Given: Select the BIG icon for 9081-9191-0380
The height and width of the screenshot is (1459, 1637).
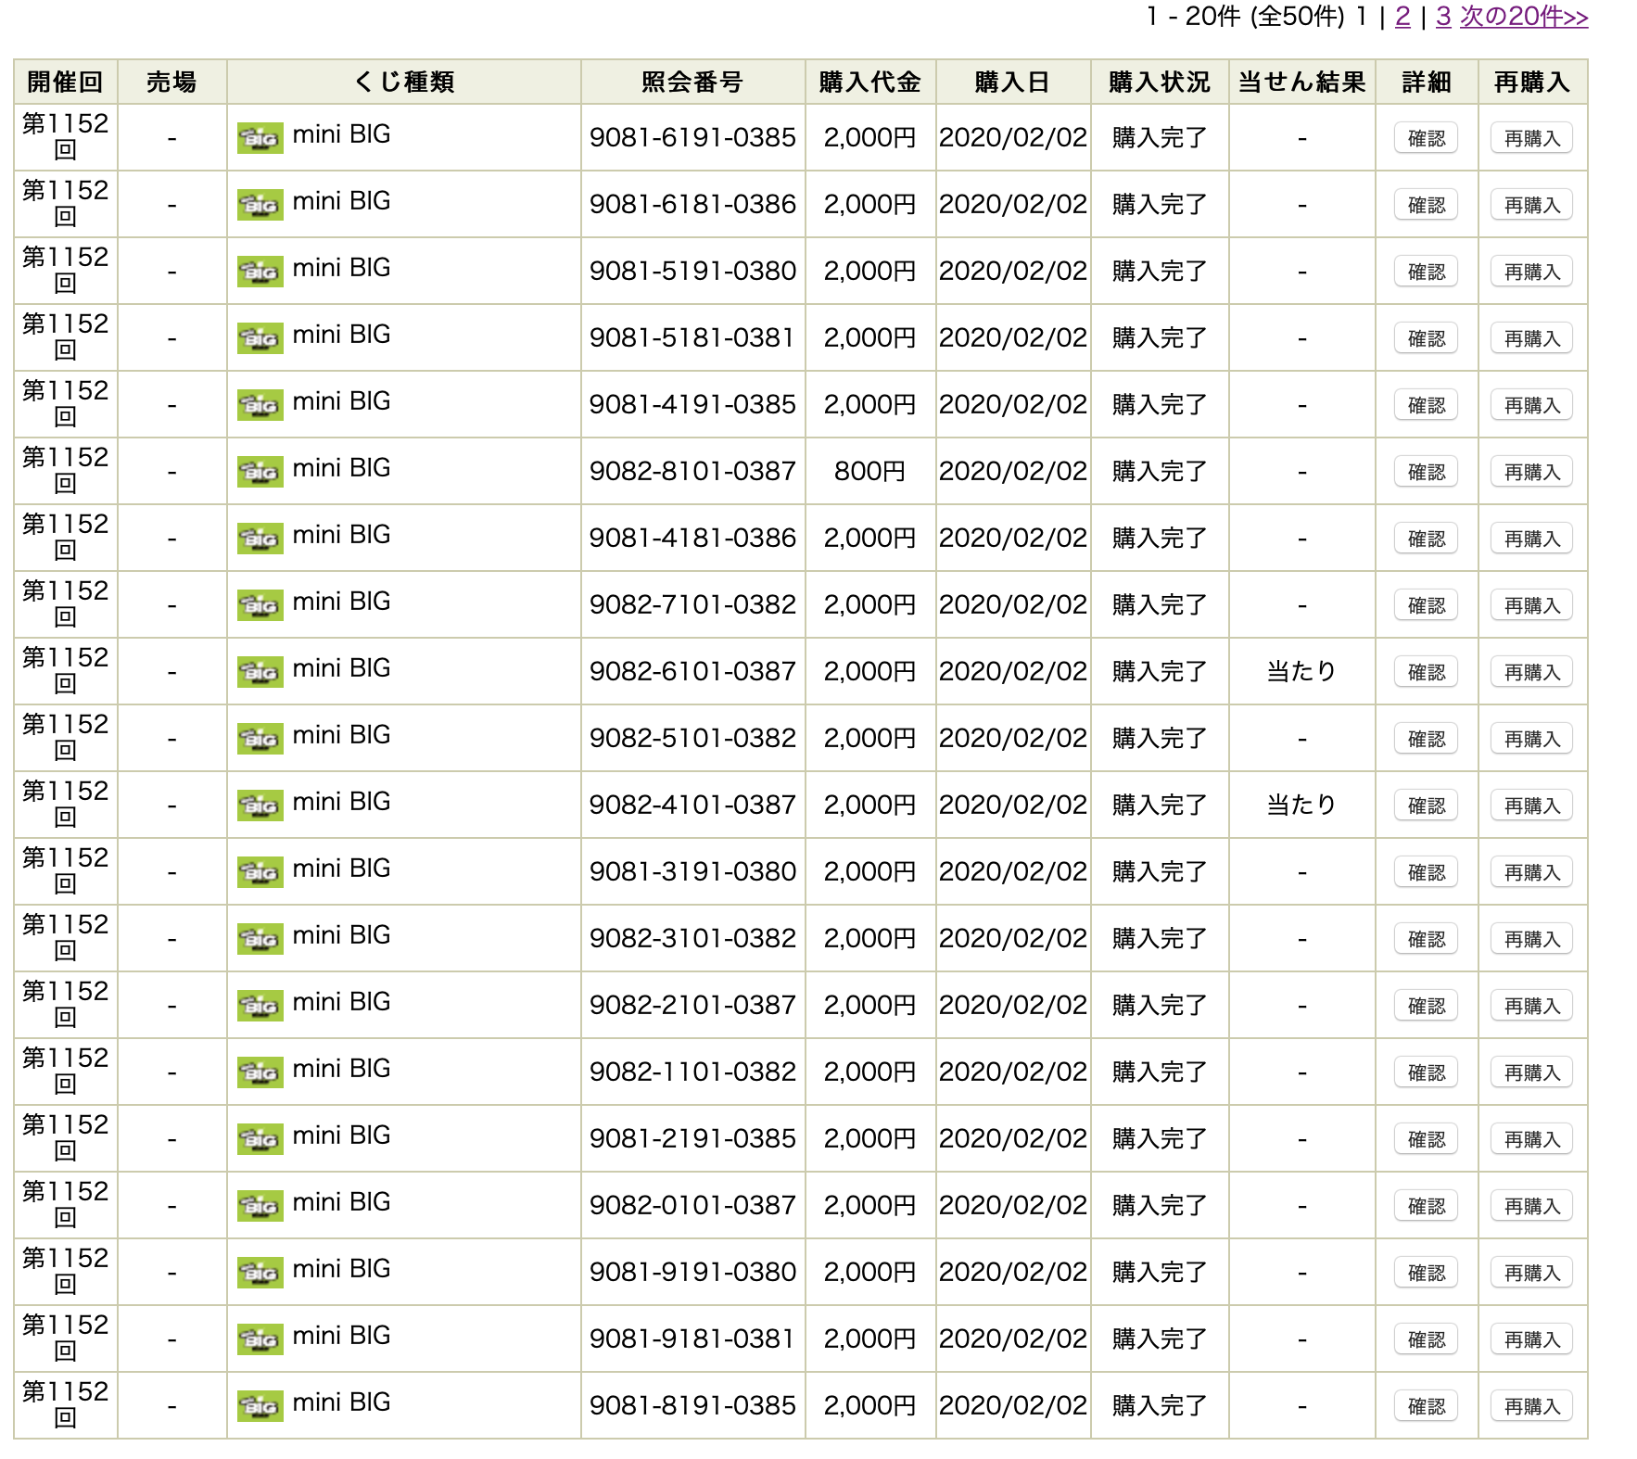Looking at the screenshot, I should [260, 1273].
